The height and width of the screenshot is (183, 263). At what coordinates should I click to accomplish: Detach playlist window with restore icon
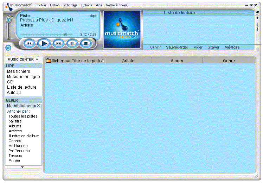pos(257,13)
